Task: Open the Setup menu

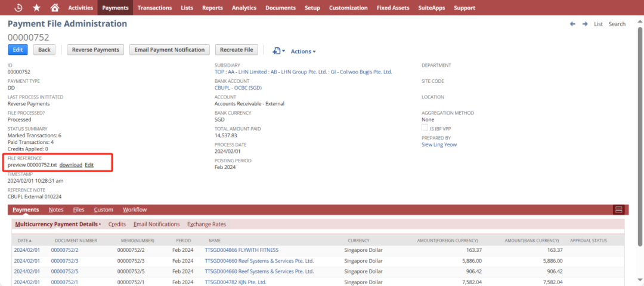Action: coord(312,7)
